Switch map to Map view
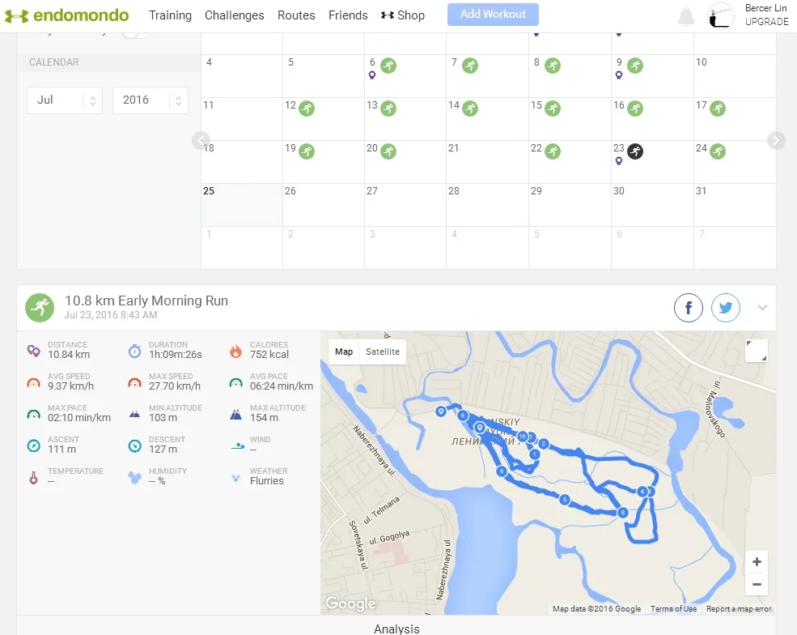797x635 pixels. click(344, 352)
